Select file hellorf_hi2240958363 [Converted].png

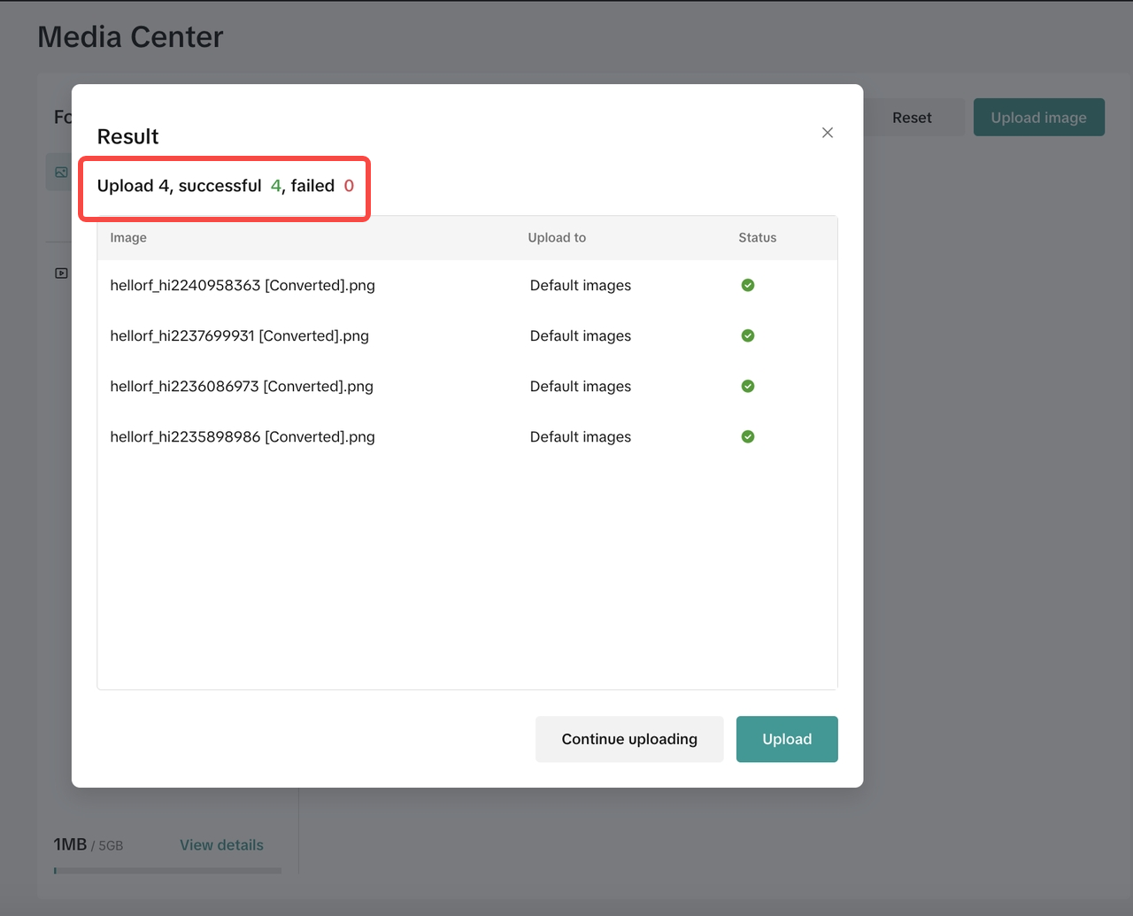(243, 285)
